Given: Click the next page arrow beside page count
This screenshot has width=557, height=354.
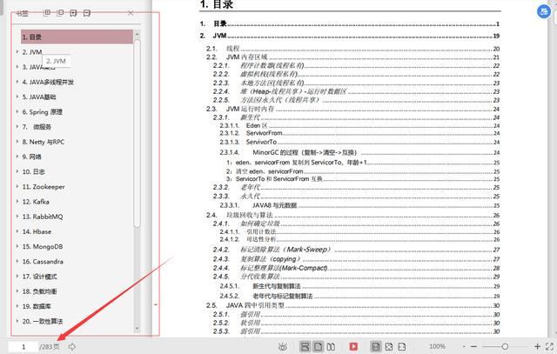Looking at the screenshot, I should click(x=72, y=346).
